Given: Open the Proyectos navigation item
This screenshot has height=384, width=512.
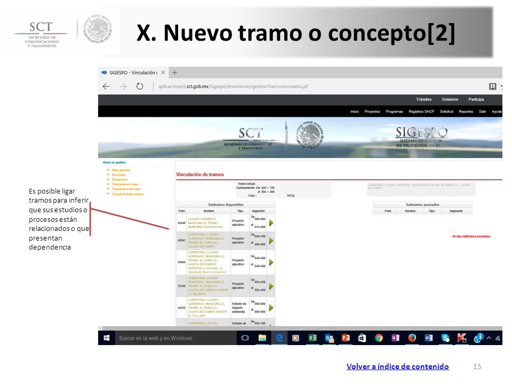Looking at the screenshot, I should point(372,111).
